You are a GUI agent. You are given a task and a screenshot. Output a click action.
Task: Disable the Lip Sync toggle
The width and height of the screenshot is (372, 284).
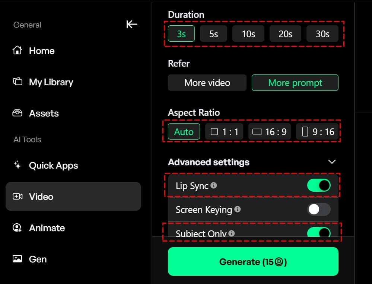click(x=319, y=185)
